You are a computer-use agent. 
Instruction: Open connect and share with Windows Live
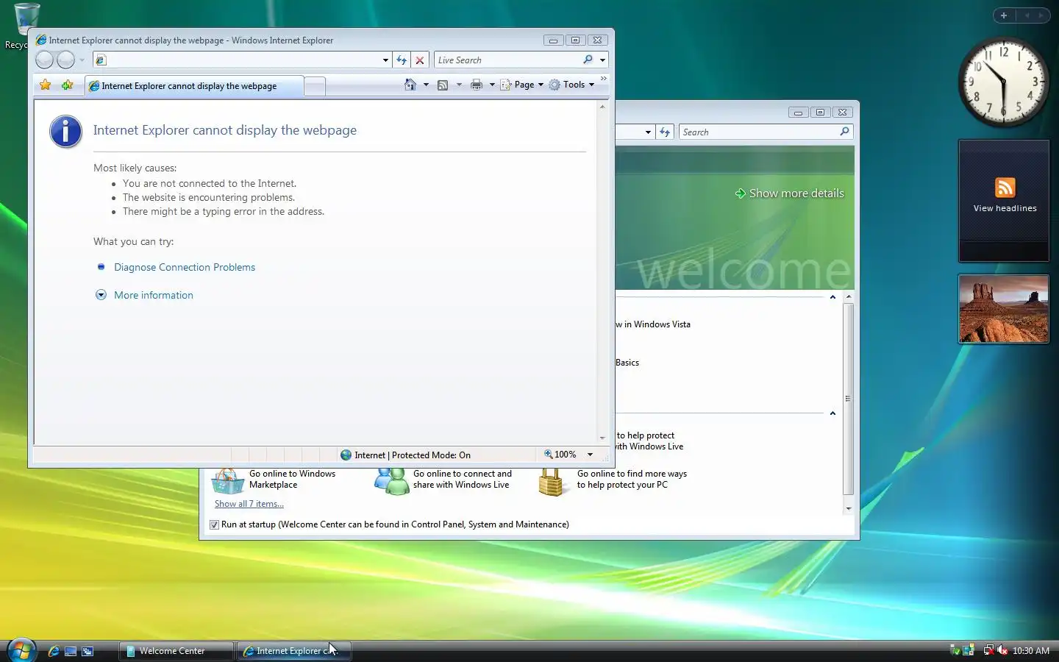pyautogui.click(x=462, y=479)
